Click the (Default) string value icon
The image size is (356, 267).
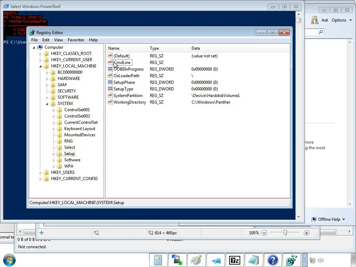pyautogui.click(x=110, y=55)
